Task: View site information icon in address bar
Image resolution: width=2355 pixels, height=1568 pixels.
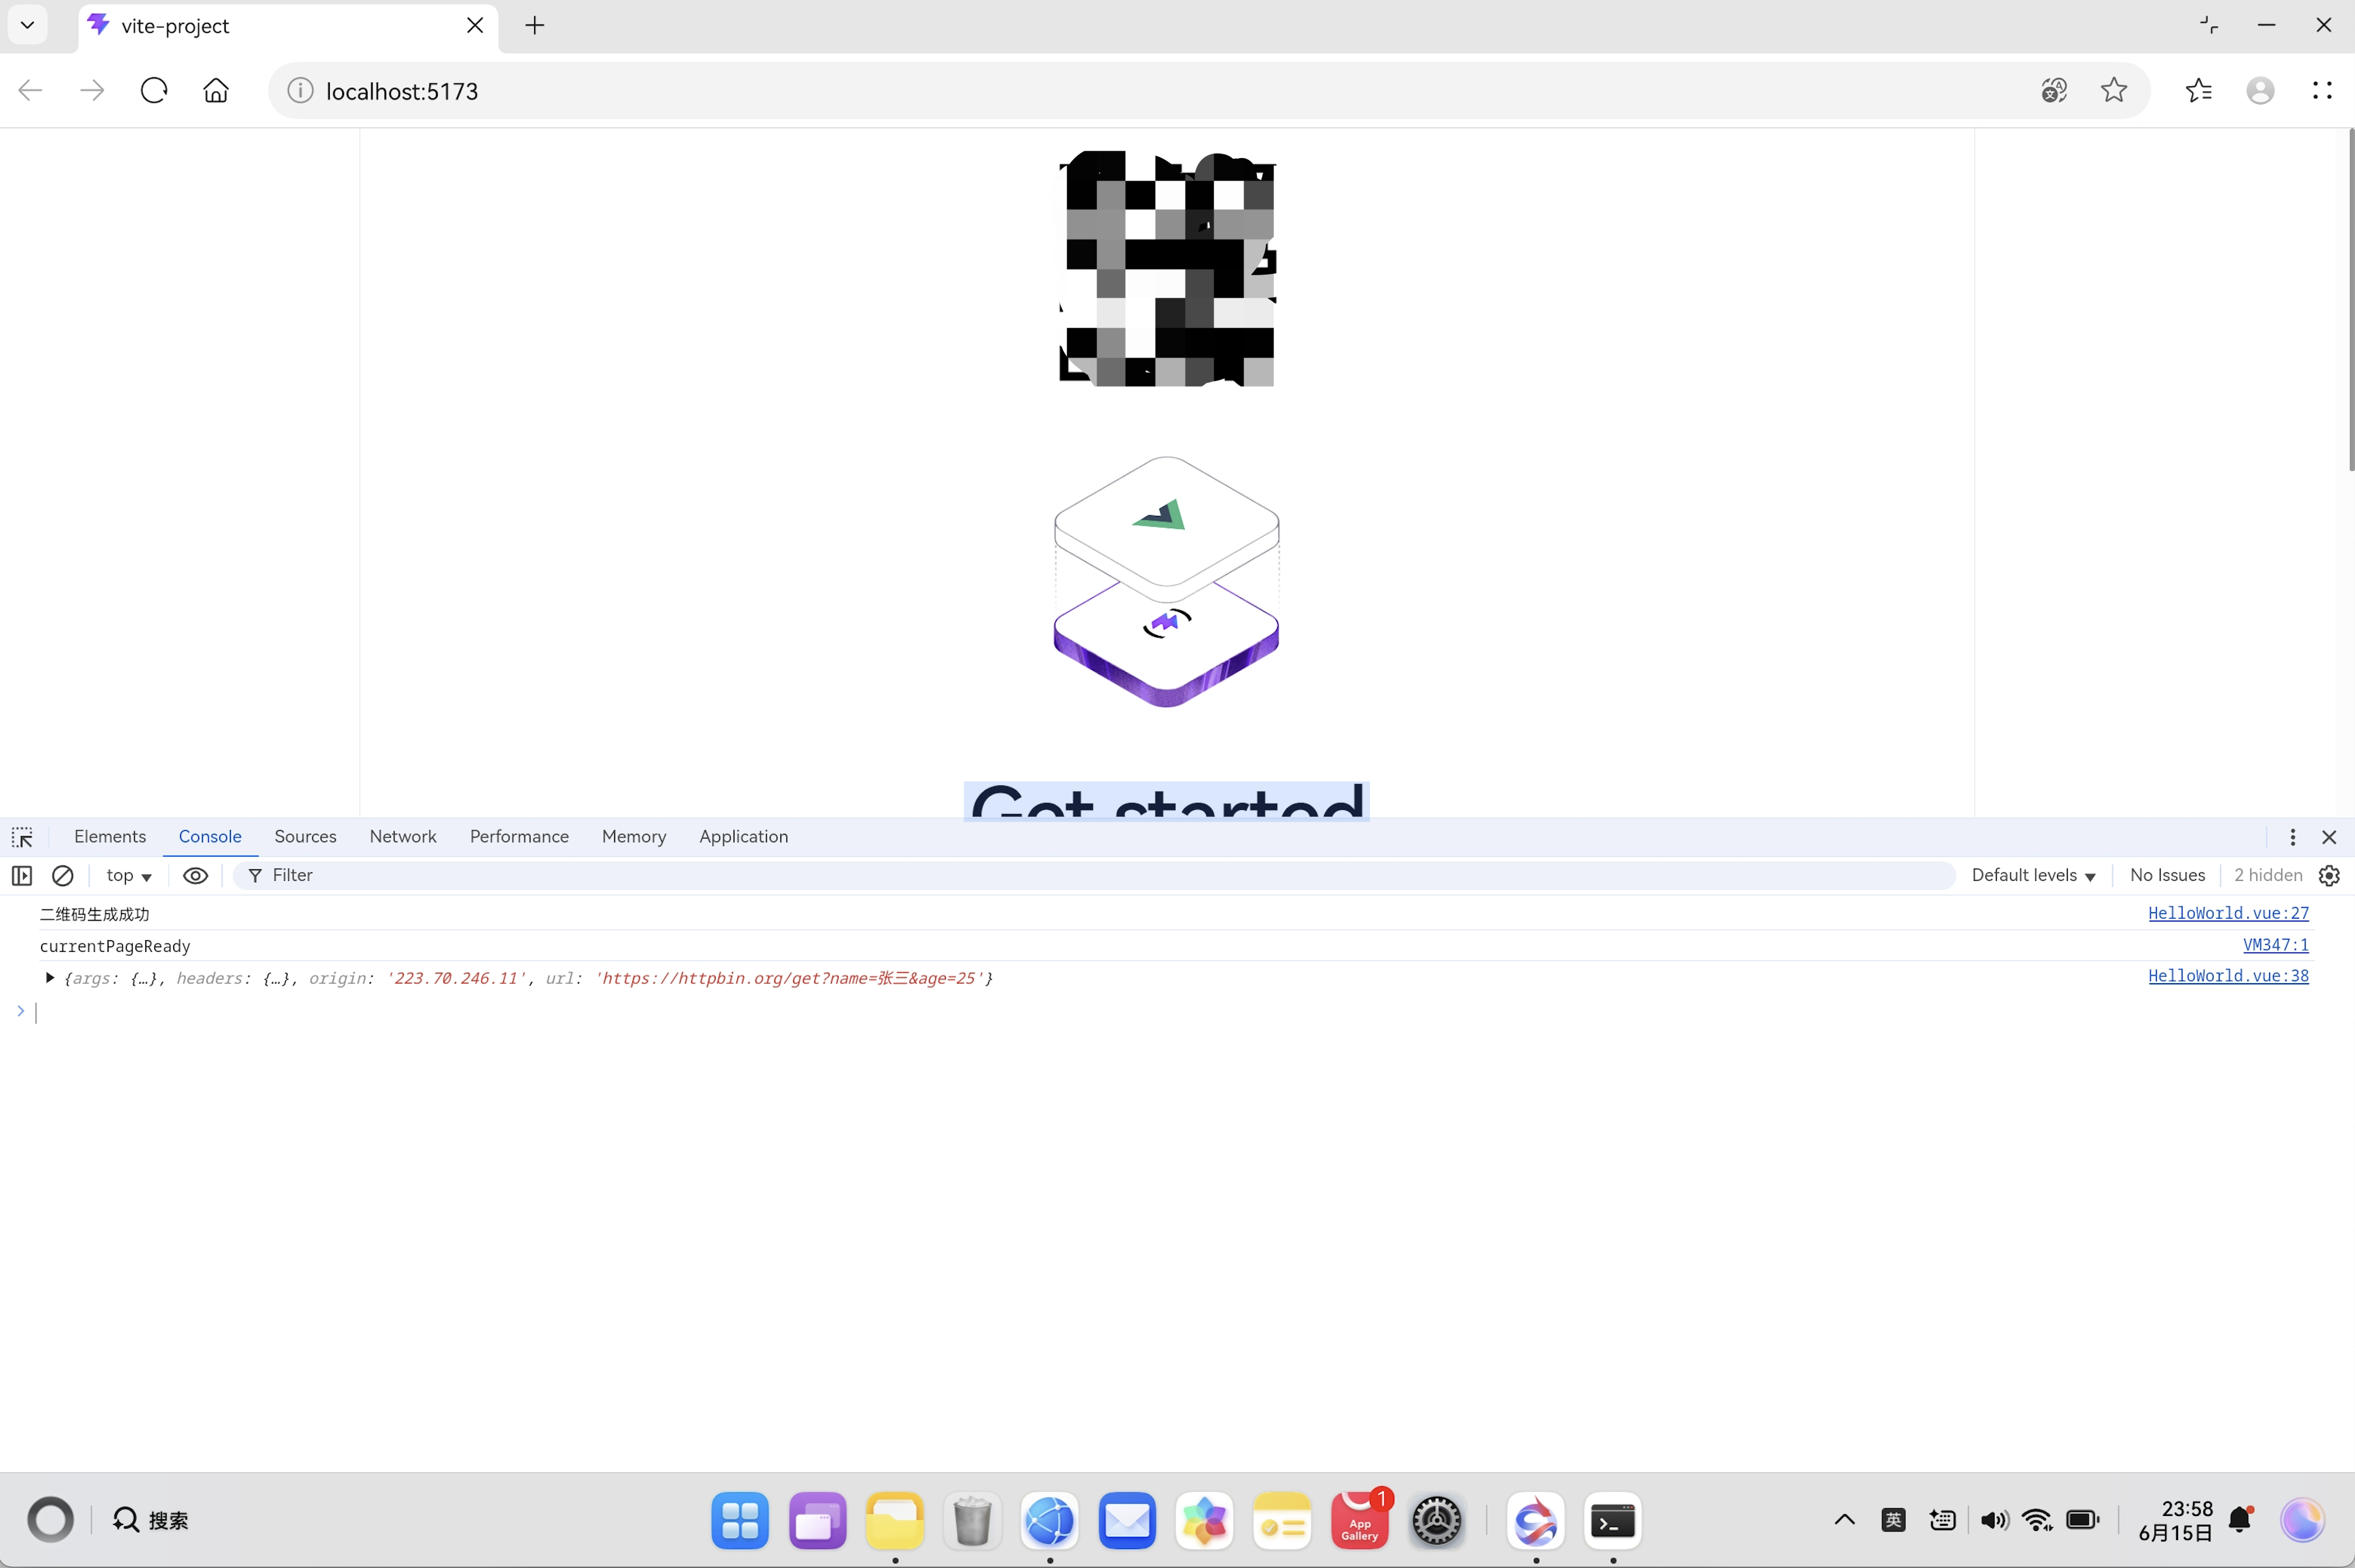Action: [x=300, y=91]
